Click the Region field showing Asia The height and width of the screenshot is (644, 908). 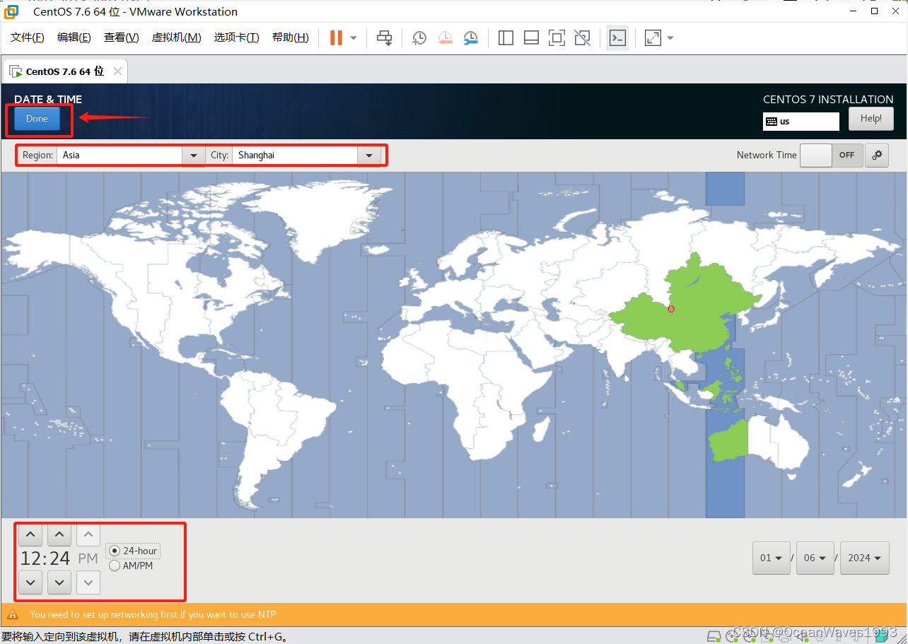click(x=120, y=156)
